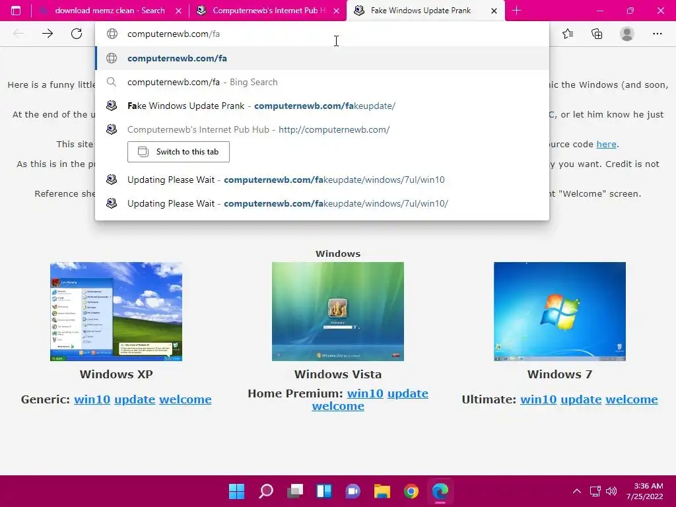This screenshot has width=676, height=507.
Task: Close the download memz clean tab
Action: tap(178, 11)
